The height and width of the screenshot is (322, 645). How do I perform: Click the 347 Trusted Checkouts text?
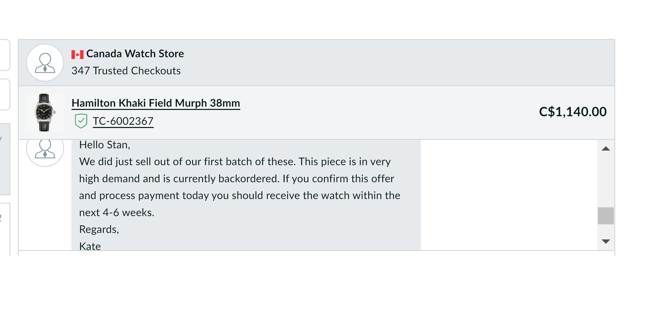pyautogui.click(x=126, y=71)
